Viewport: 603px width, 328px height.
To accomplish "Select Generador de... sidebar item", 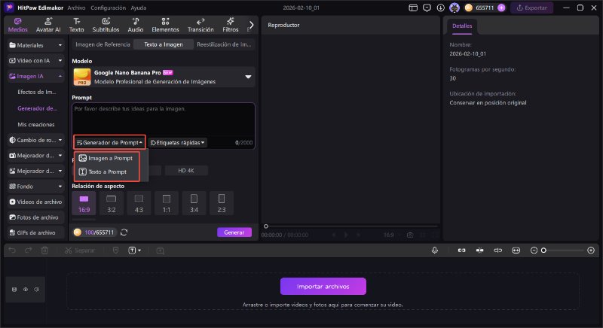I will 37,108.
